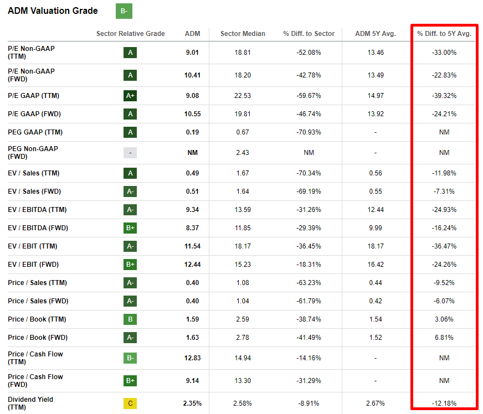The image size is (483, 414).
Task: Click the -52.08% value under % Diff. to Sector
Action: coord(309,53)
